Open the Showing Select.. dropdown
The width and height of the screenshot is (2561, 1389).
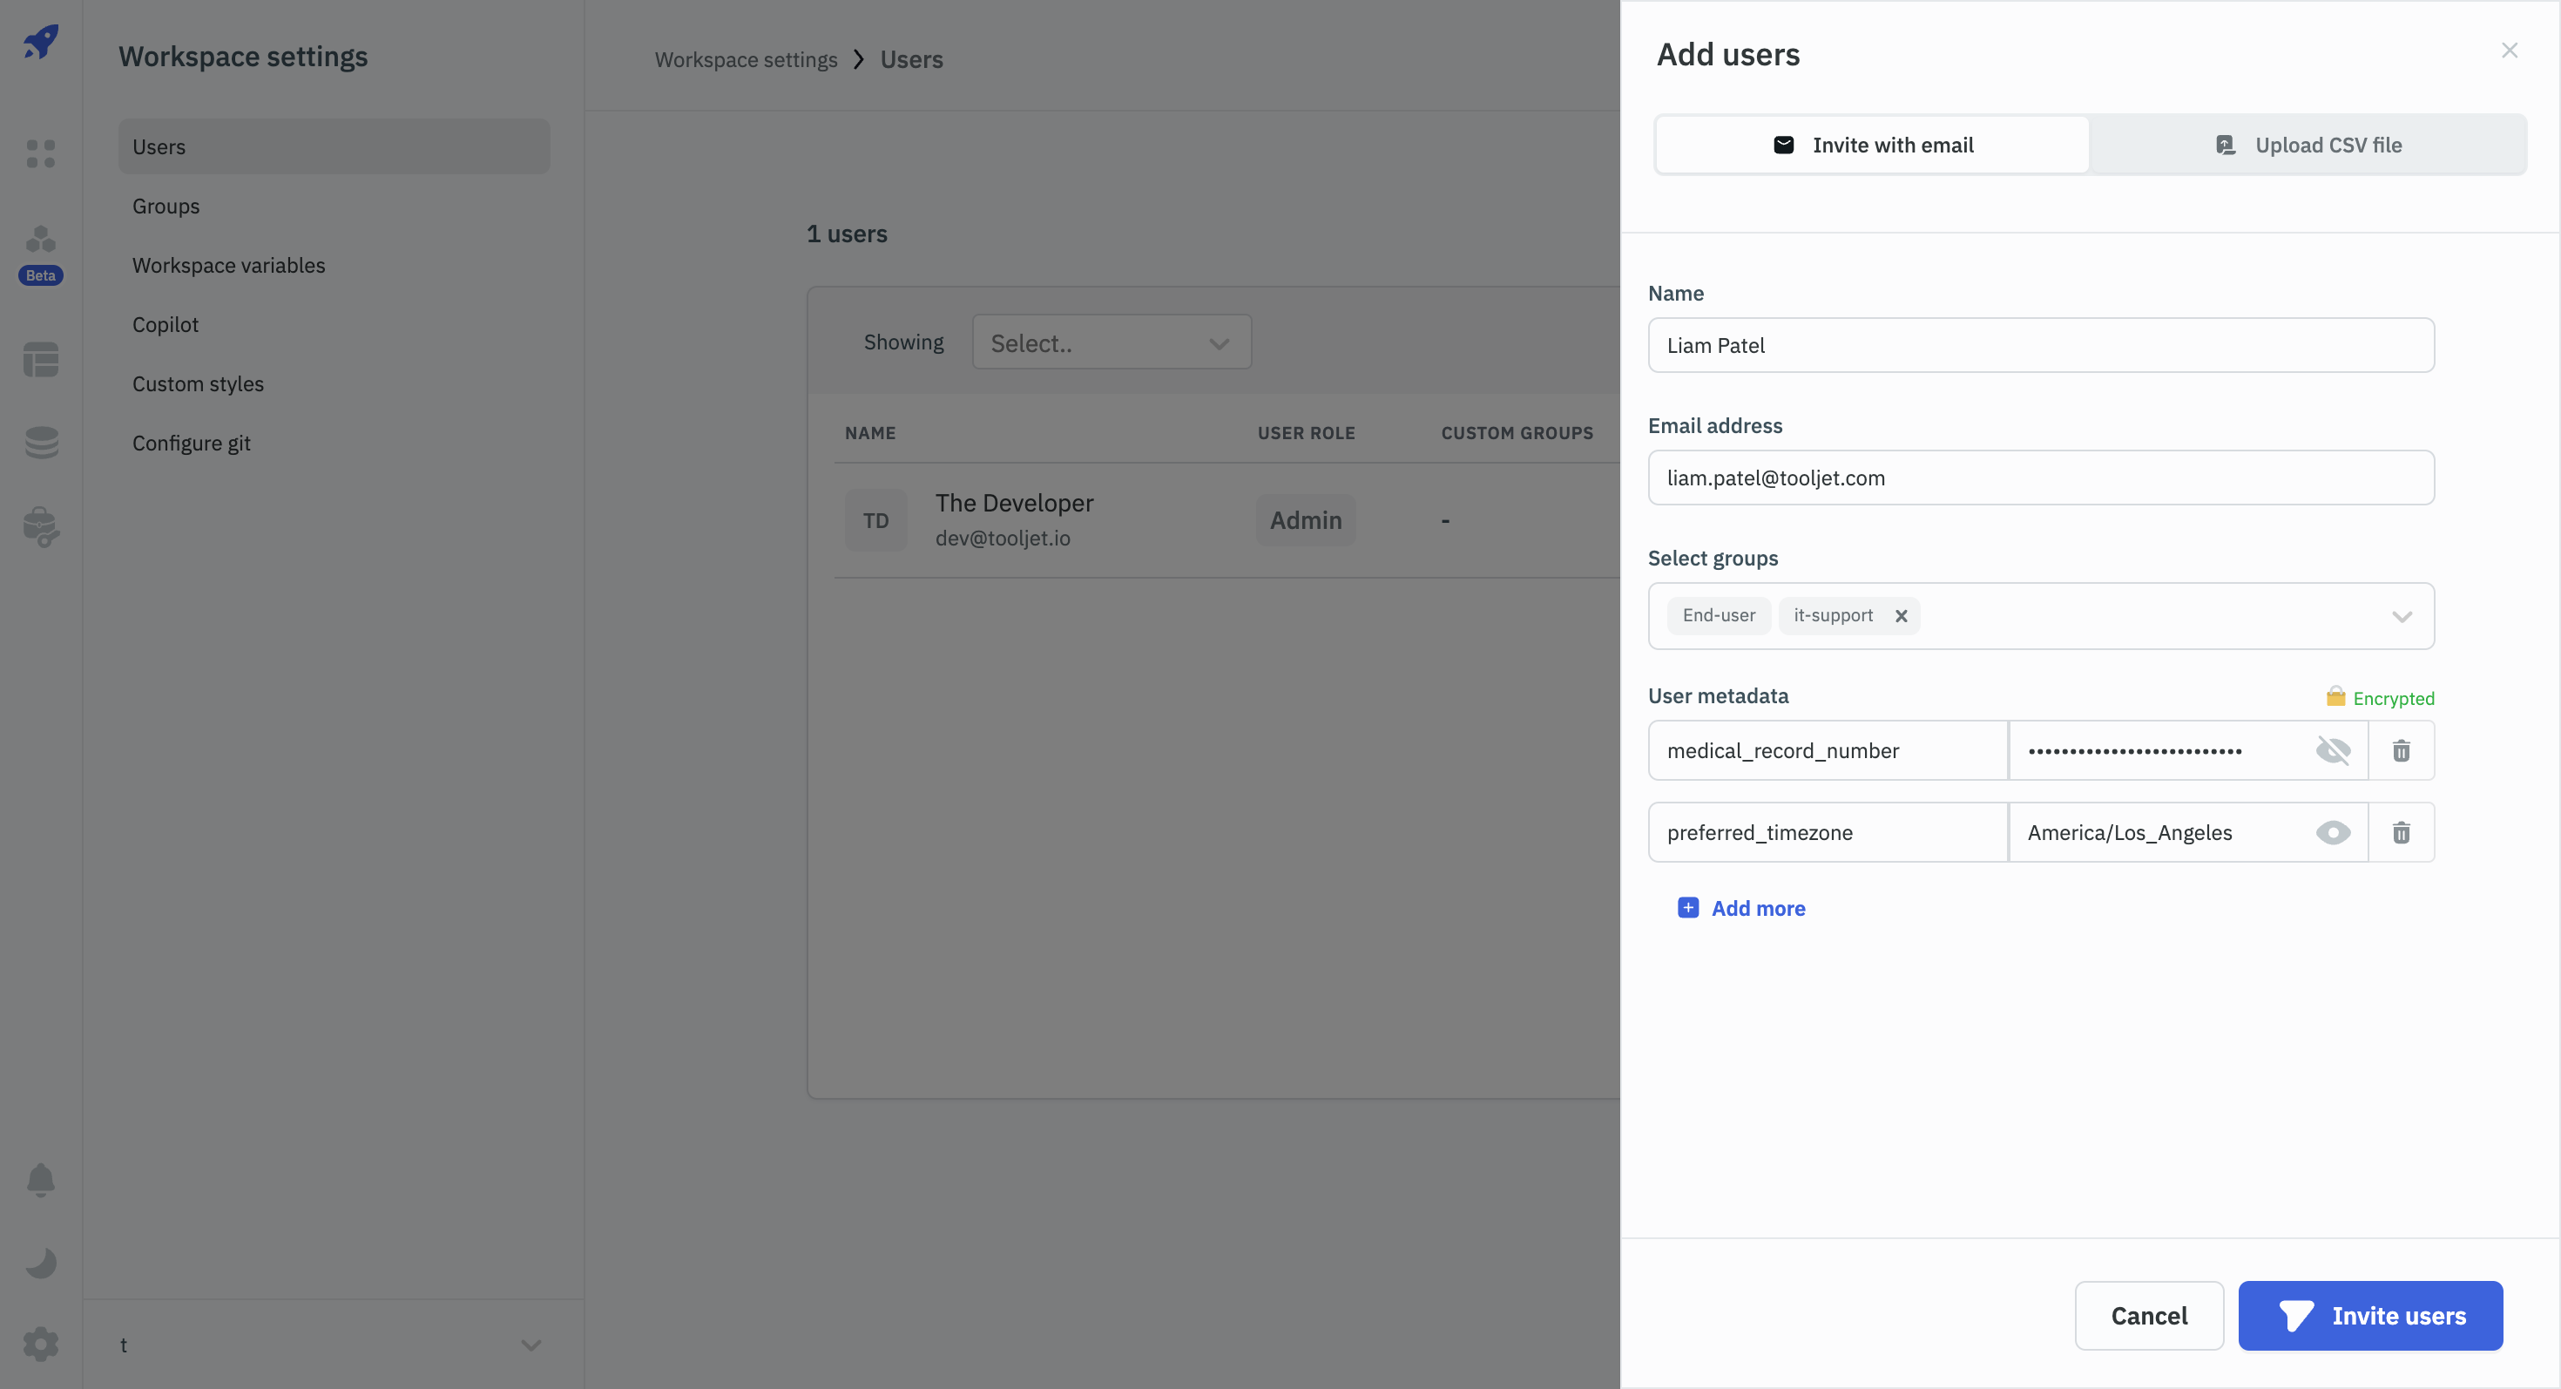1112,343
